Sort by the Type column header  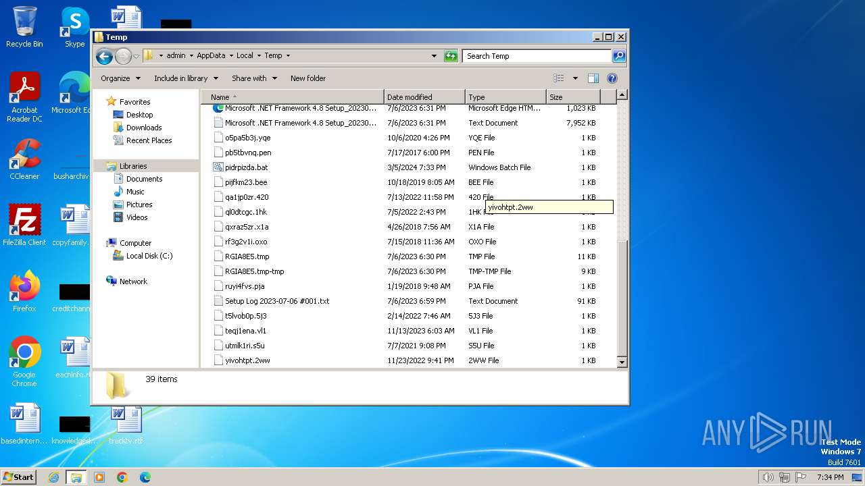[505, 97]
